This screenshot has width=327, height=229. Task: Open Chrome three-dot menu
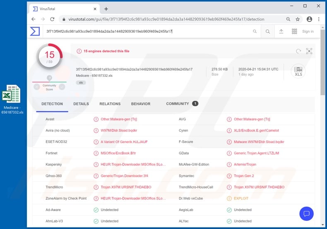[x=319, y=19]
